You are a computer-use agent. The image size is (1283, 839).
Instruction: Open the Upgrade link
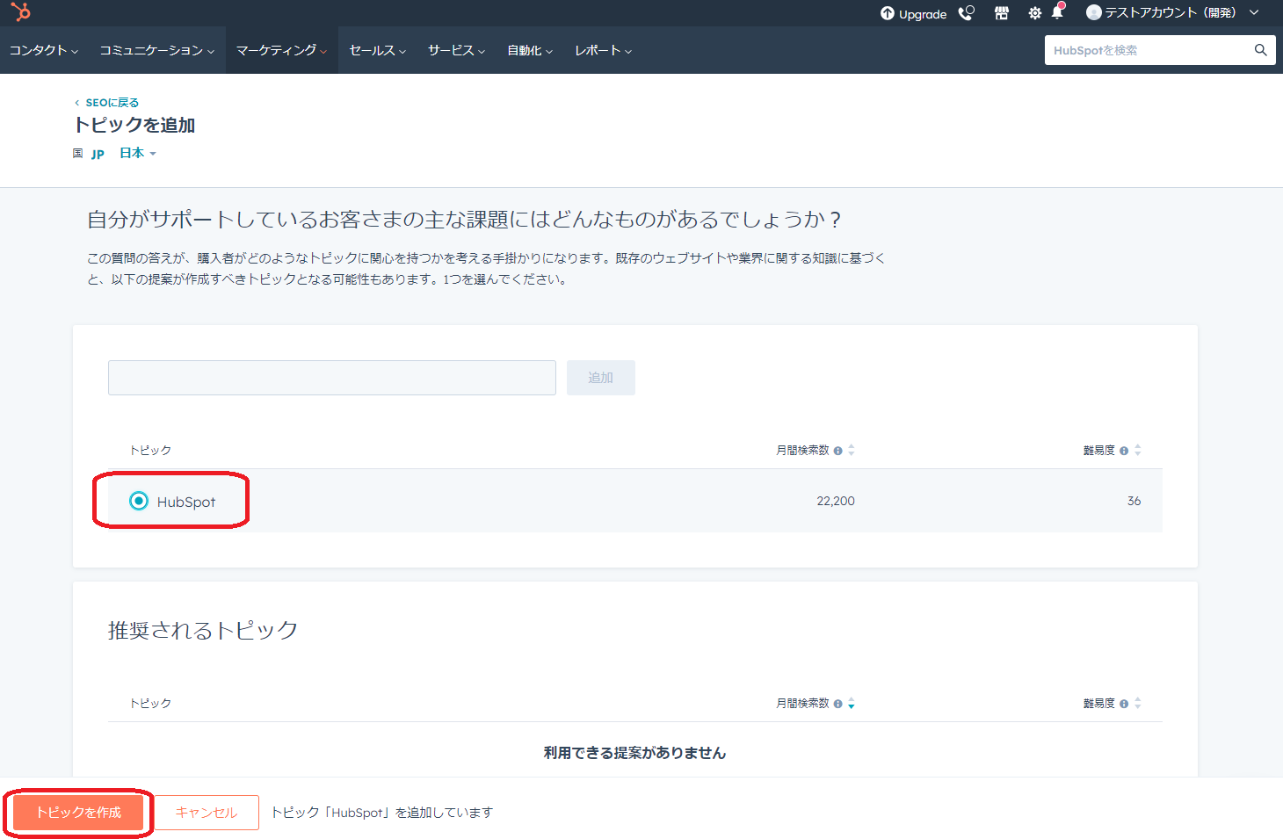point(914,13)
